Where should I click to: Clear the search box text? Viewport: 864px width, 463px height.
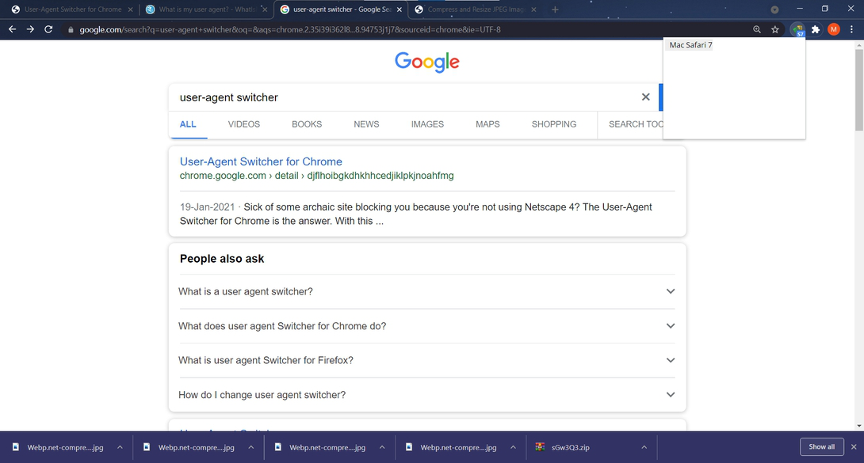pyautogui.click(x=646, y=97)
